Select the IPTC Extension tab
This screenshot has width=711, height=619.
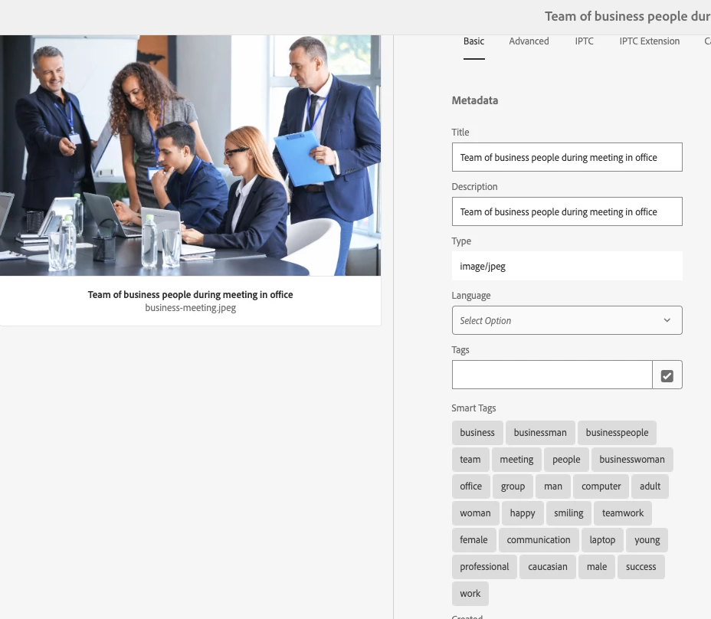[650, 41]
